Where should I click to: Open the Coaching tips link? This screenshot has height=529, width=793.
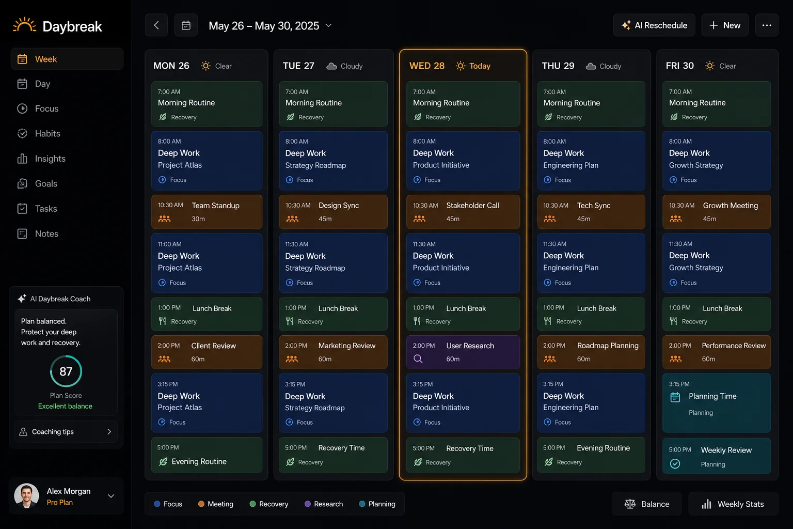(x=66, y=432)
